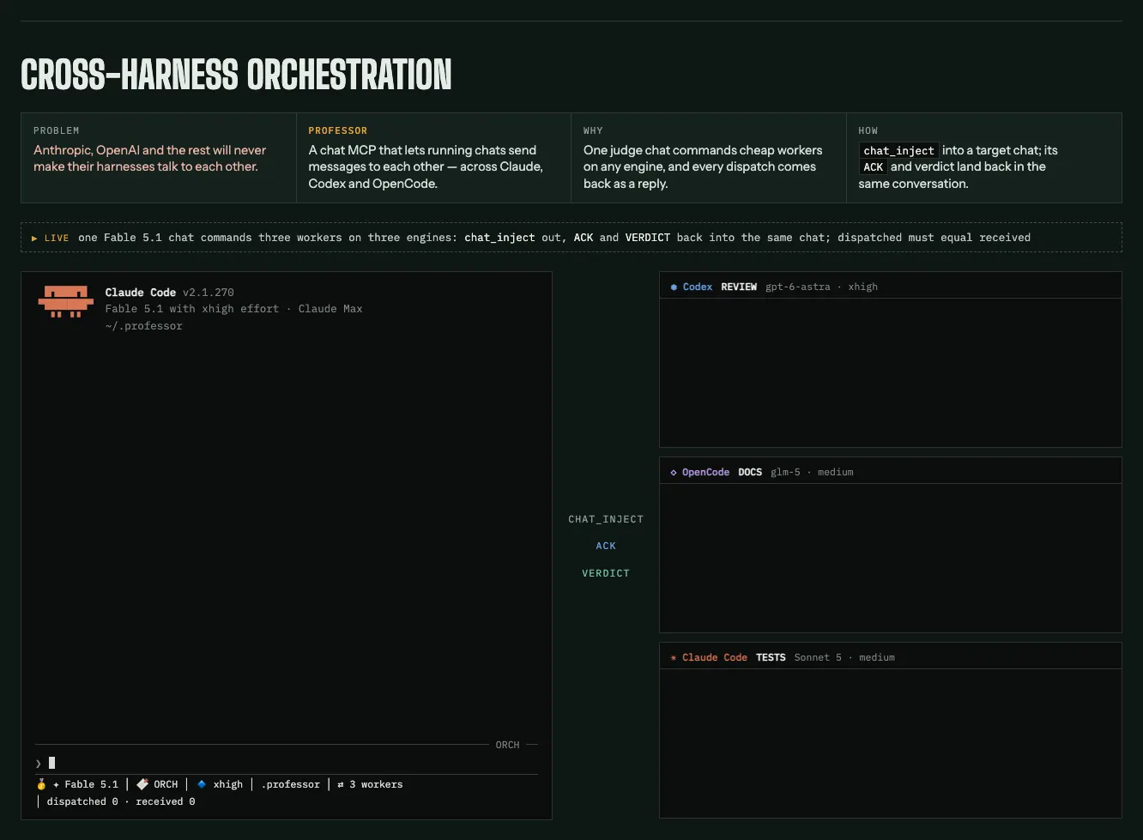
Task: Click the 'xhigh' status line entry
Action: click(227, 784)
